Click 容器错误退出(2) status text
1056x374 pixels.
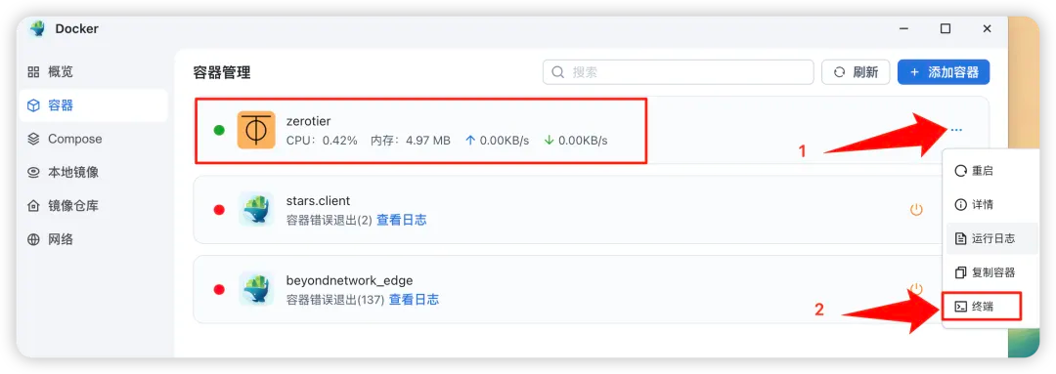[x=330, y=220]
